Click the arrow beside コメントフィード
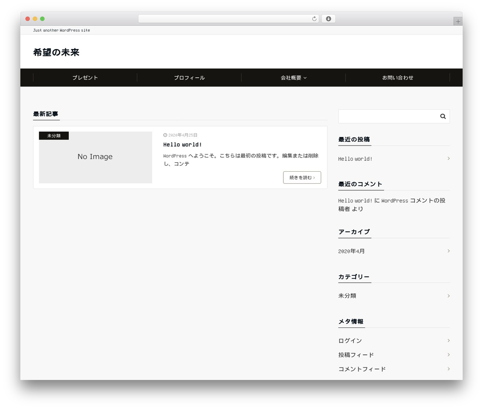 (x=448, y=369)
